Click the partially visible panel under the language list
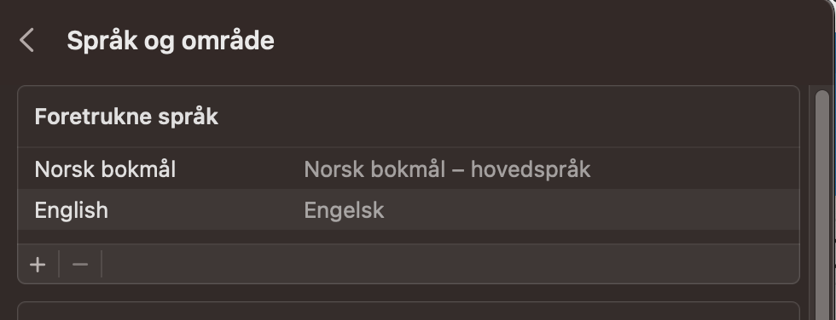This screenshot has width=836, height=320. point(409,311)
